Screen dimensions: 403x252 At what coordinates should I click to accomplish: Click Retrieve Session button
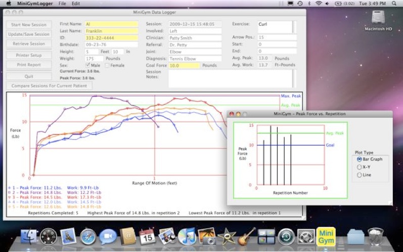pyautogui.click(x=29, y=43)
